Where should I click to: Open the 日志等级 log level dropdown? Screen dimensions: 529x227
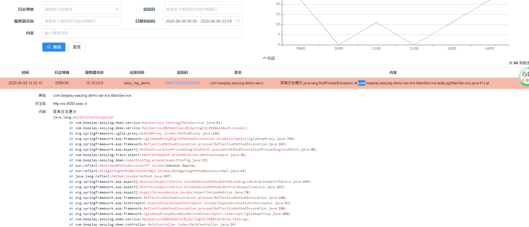pyautogui.click(x=82, y=9)
